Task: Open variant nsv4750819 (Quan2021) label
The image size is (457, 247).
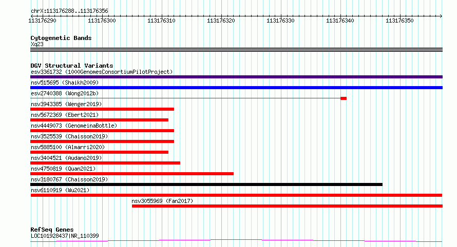Action: pos(63,169)
